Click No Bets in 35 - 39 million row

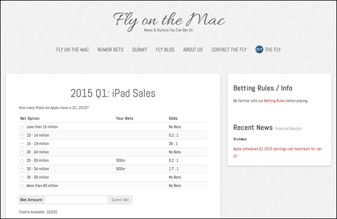pos(175,177)
